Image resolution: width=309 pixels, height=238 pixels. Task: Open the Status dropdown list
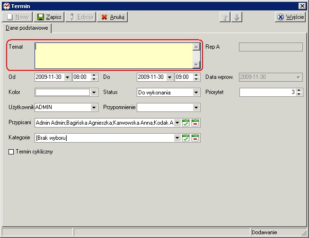pos(196,93)
